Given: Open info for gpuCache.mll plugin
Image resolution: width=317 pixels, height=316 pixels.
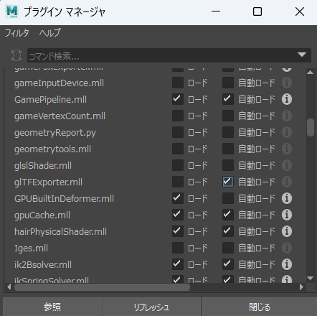Looking at the screenshot, I should (x=287, y=215).
